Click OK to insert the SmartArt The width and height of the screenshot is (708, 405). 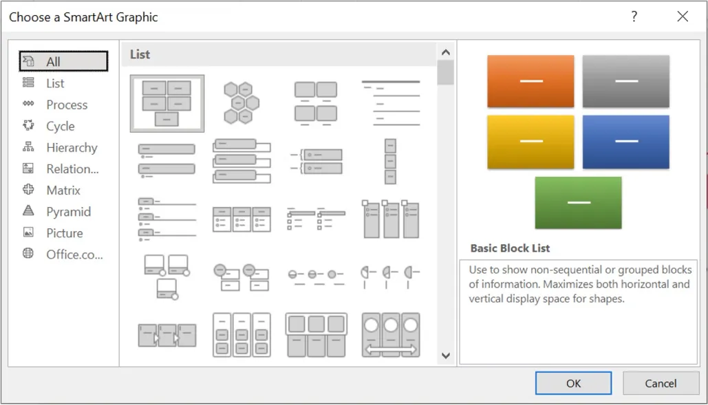(573, 383)
